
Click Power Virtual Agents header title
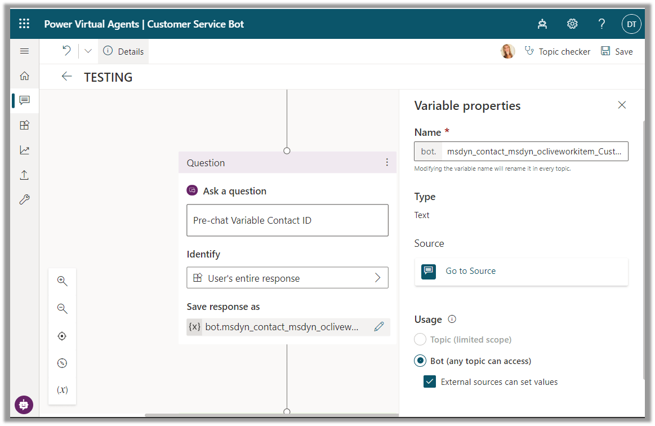pos(91,24)
